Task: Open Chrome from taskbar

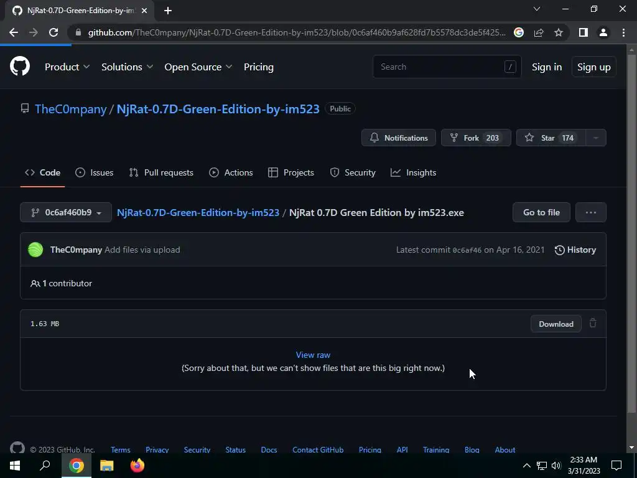Action: pyautogui.click(x=77, y=466)
